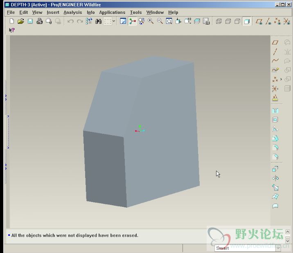Select the Datum Axis tool
This screenshot has width=293, height=253.
(275, 52)
